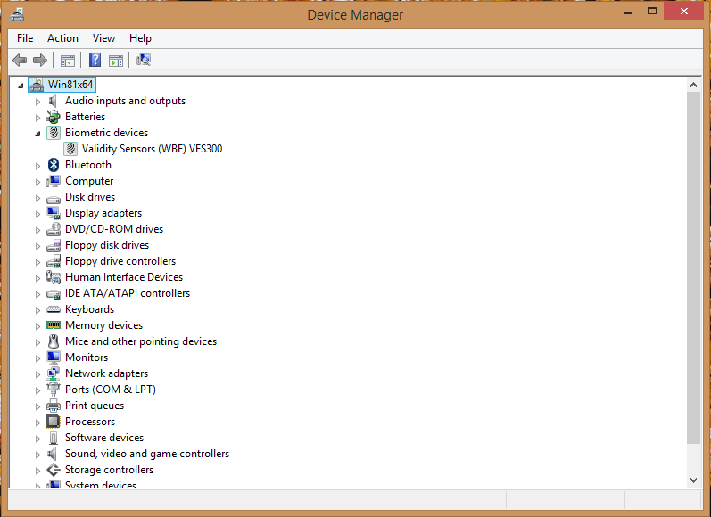Expand the Processors category
The width and height of the screenshot is (711, 517).
click(37, 423)
